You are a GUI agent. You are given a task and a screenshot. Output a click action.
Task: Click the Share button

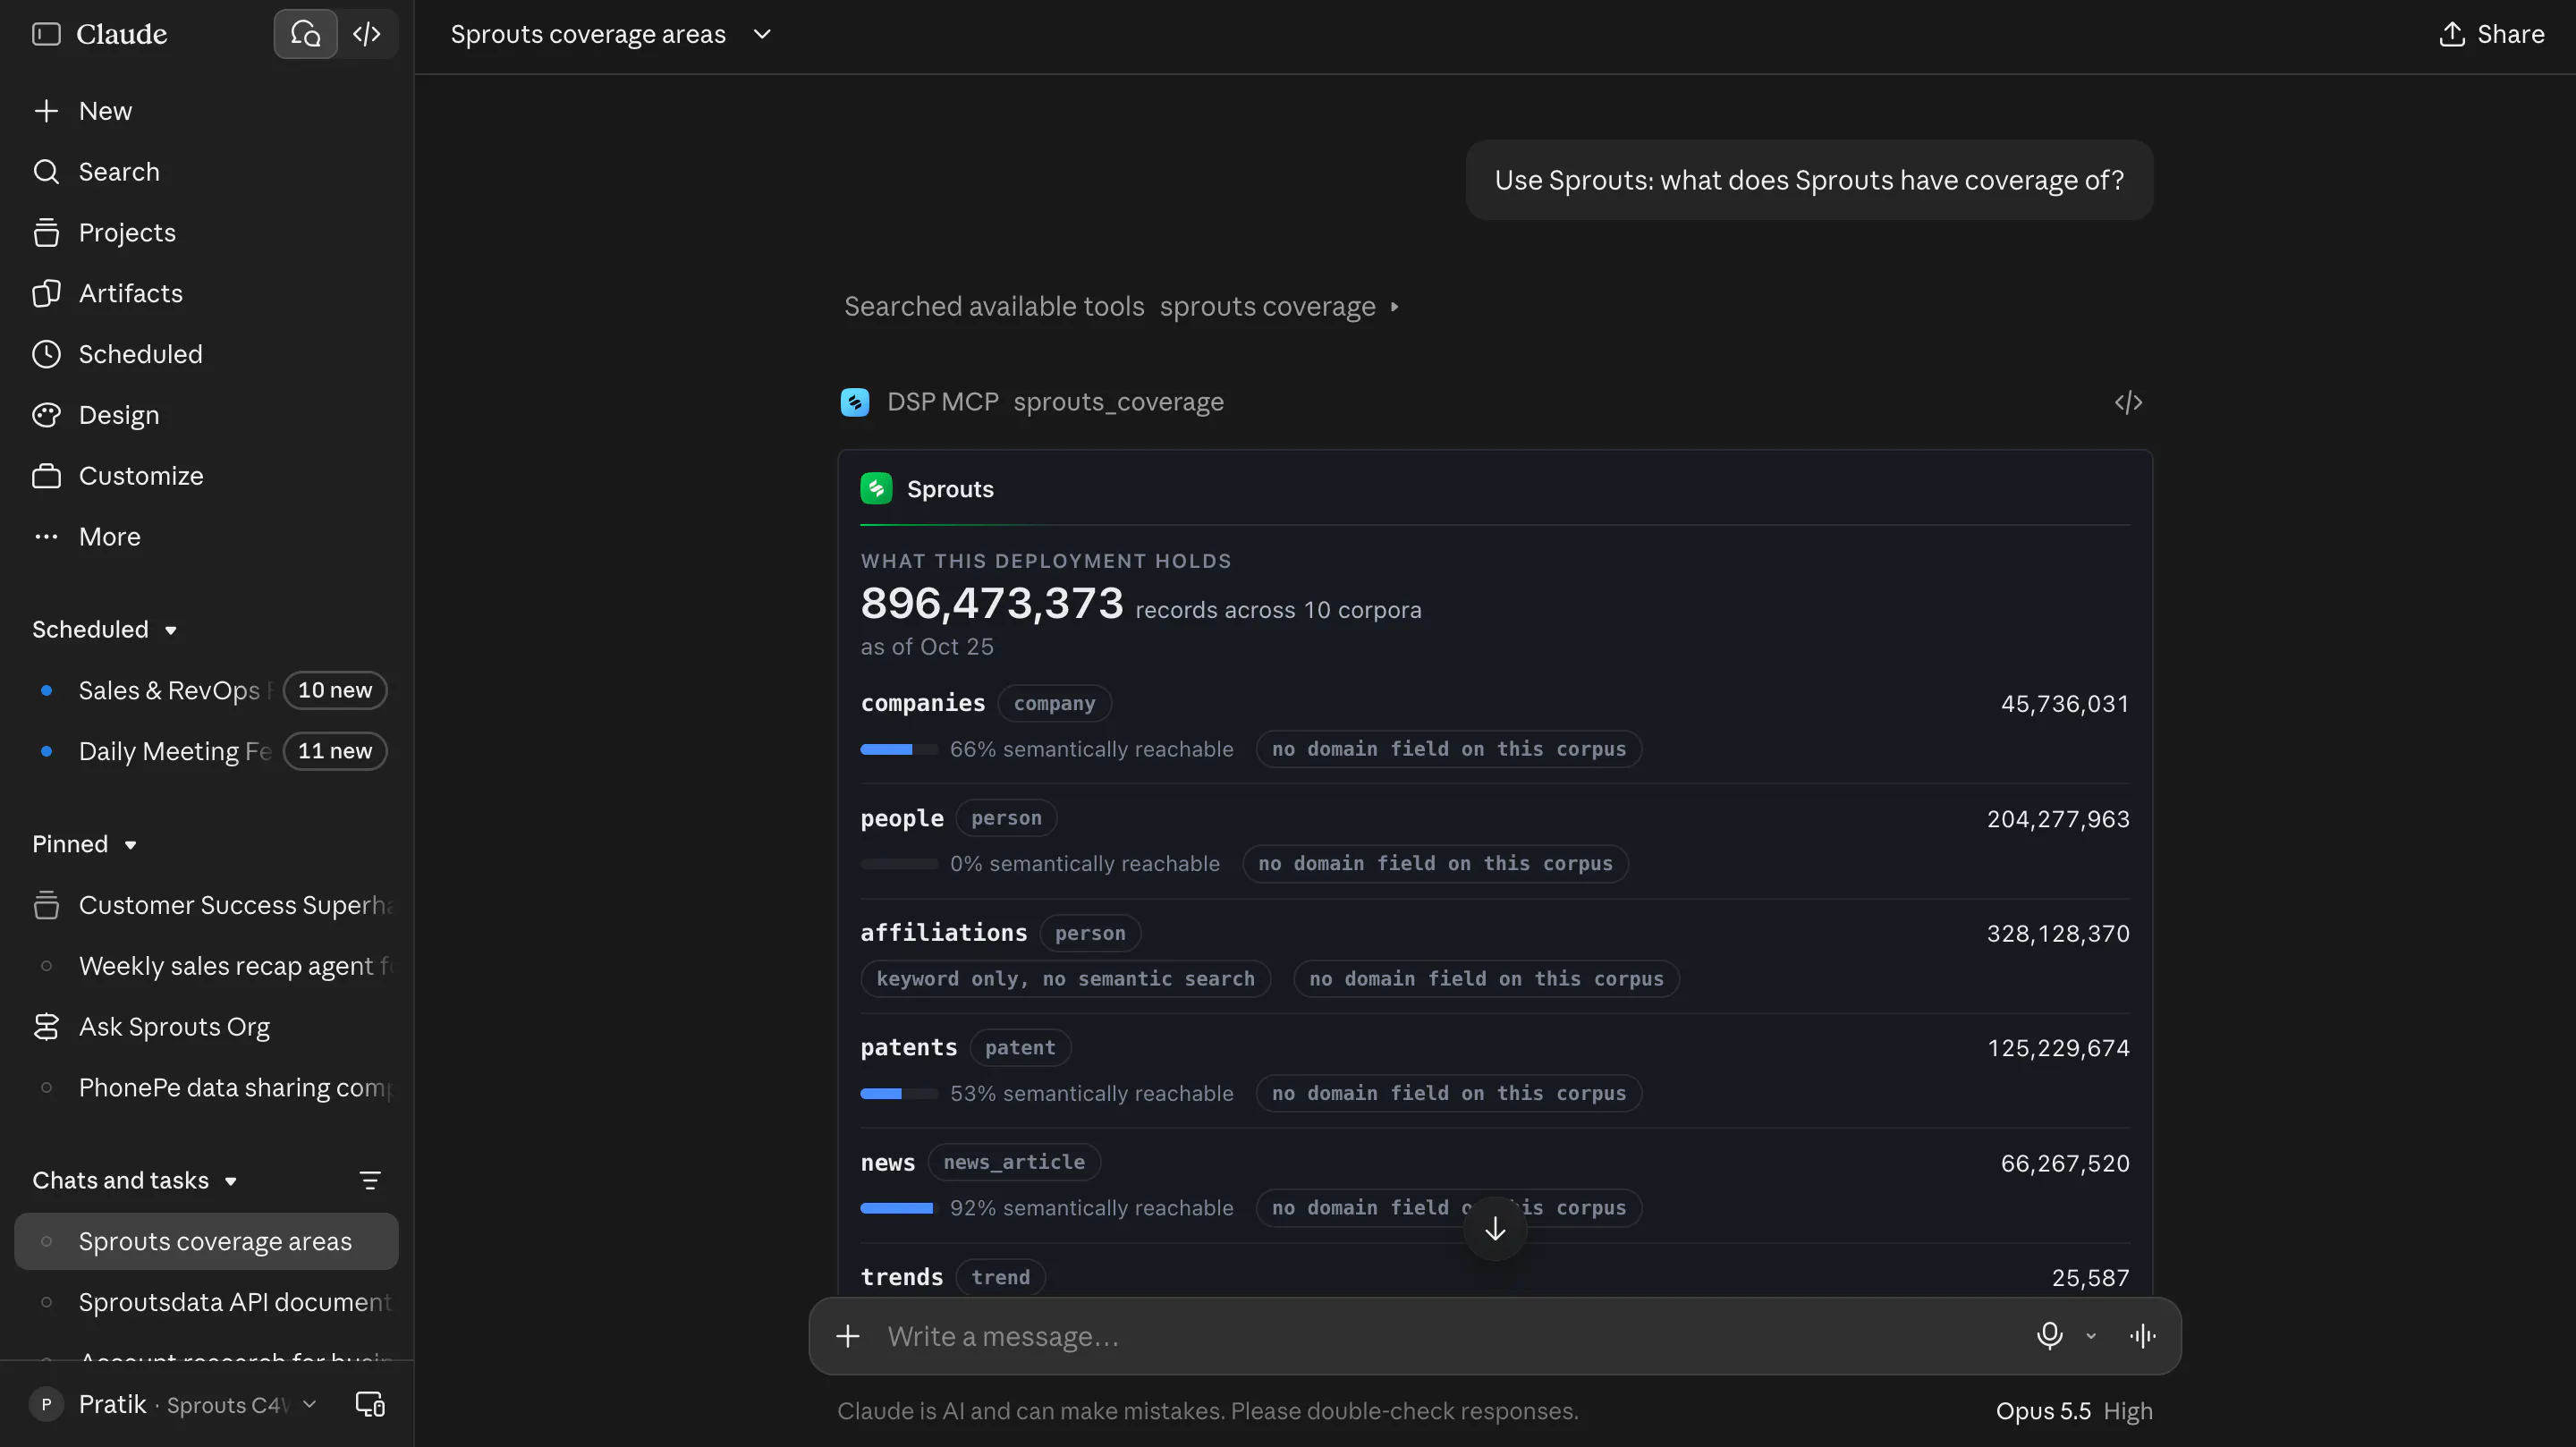[x=2491, y=34]
